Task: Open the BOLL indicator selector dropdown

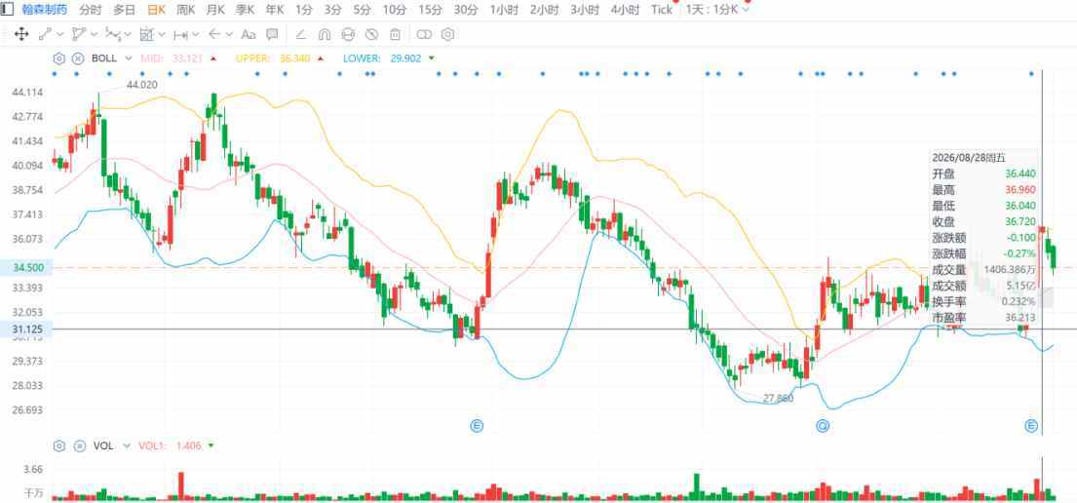Action: tap(127, 58)
